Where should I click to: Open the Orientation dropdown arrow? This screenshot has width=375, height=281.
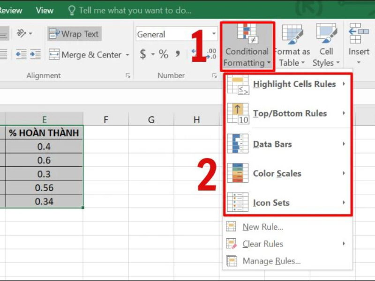click(x=30, y=33)
